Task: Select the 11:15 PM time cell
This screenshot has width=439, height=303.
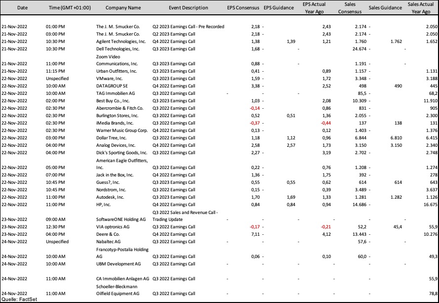Action: point(55,71)
